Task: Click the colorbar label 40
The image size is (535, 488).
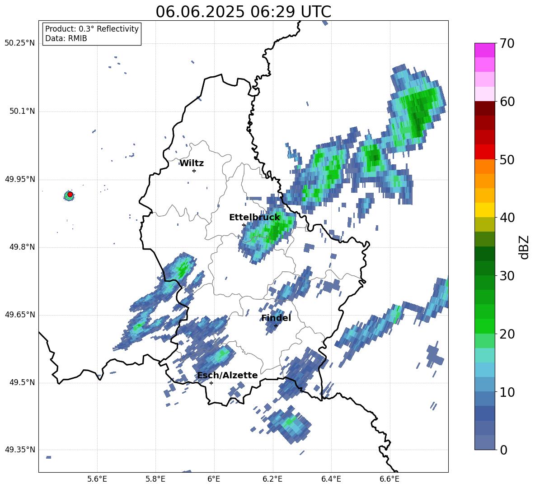Action: (x=507, y=218)
